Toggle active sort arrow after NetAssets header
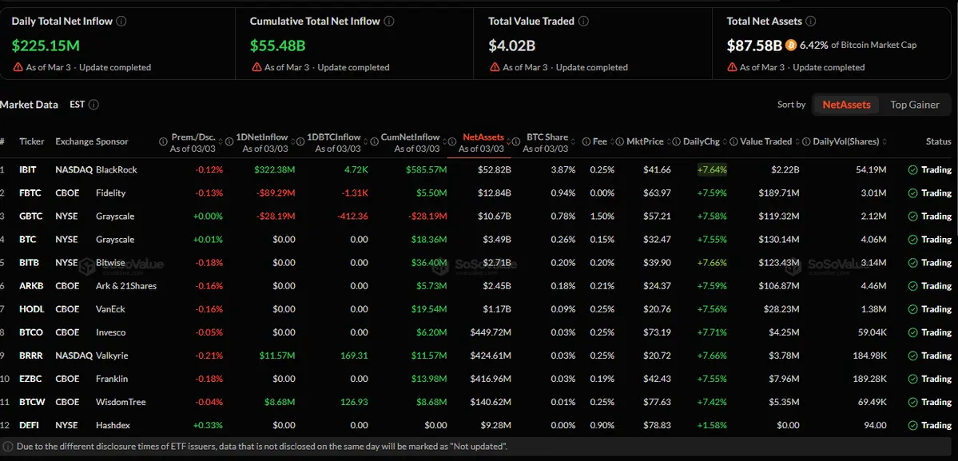958x461 pixels. click(508, 141)
